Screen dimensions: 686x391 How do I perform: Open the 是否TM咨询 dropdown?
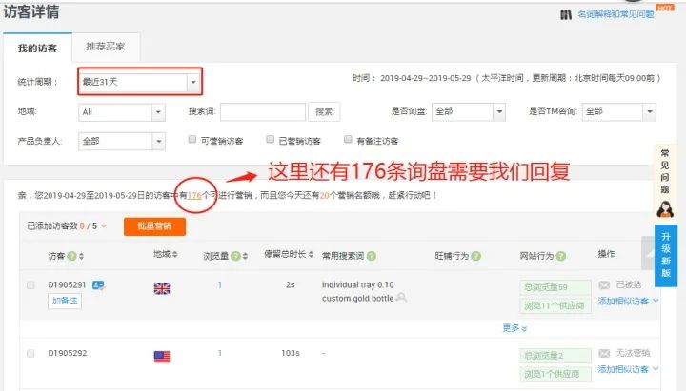click(618, 112)
